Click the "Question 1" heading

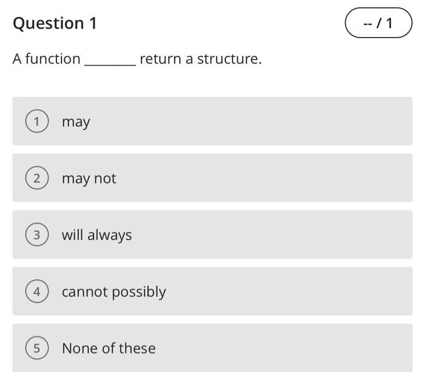pos(55,23)
